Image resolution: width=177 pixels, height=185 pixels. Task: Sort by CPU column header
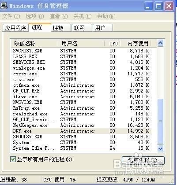(113, 44)
